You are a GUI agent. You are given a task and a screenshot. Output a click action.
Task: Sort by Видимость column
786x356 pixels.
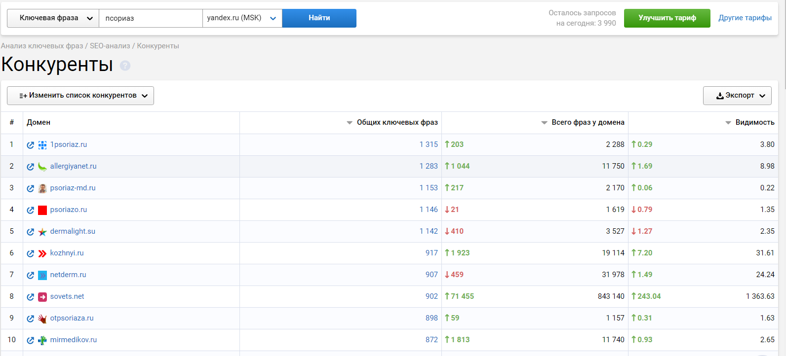pyautogui.click(x=750, y=122)
